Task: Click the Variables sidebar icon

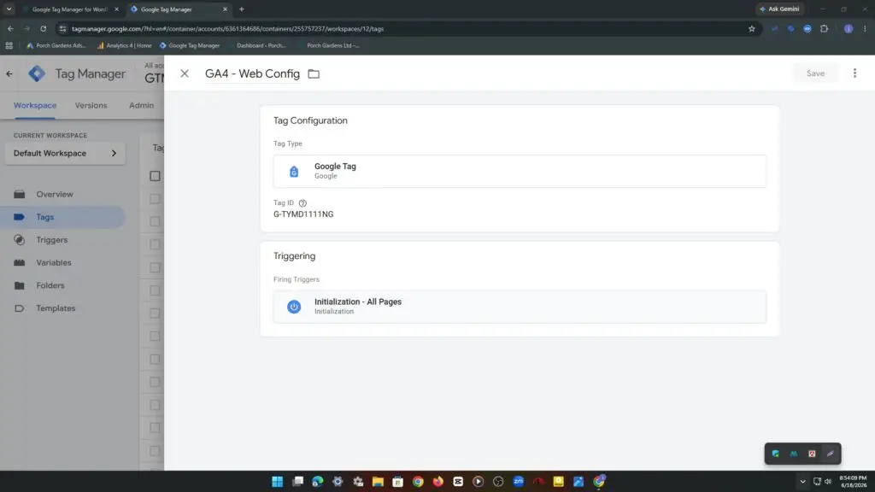Action: click(x=20, y=263)
